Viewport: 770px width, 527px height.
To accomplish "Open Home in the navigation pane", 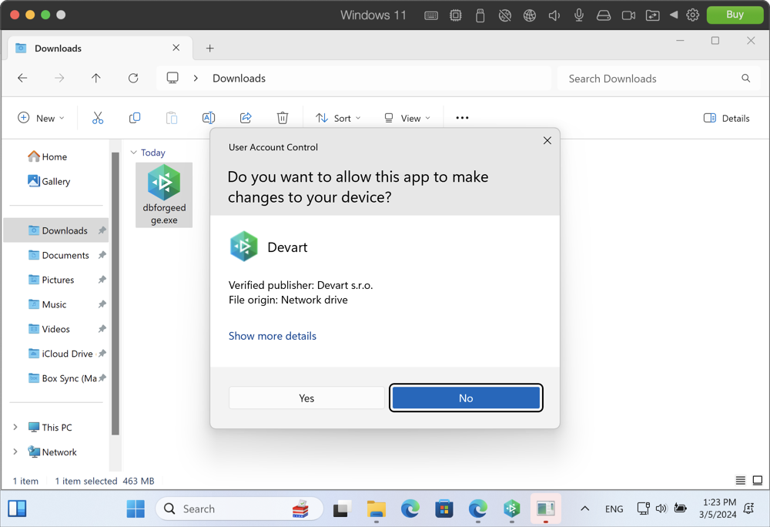I will click(48, 156).
